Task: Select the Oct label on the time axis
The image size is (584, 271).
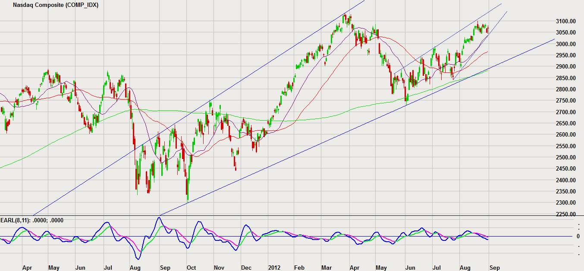Action: click(191, 268)
